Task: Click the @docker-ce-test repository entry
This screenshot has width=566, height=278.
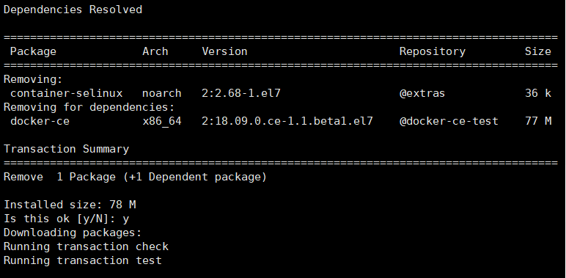Action: point(449,121)
